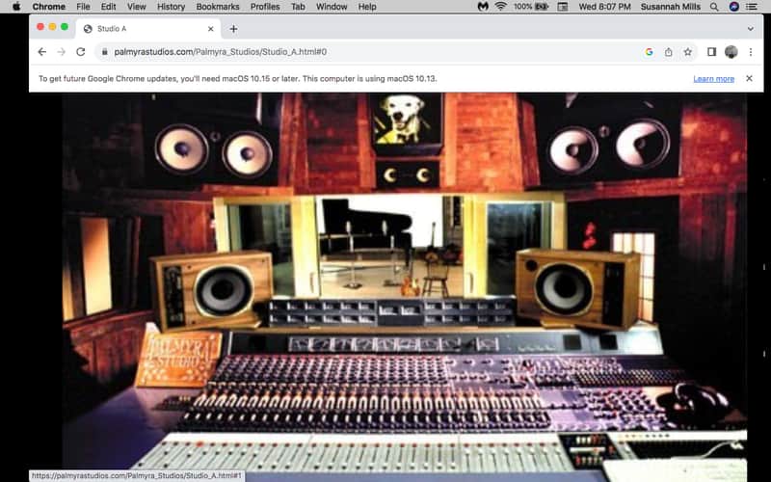This screenshot has height=482, width=771.
Task: Select the Studio A tab
Action: 147,29
